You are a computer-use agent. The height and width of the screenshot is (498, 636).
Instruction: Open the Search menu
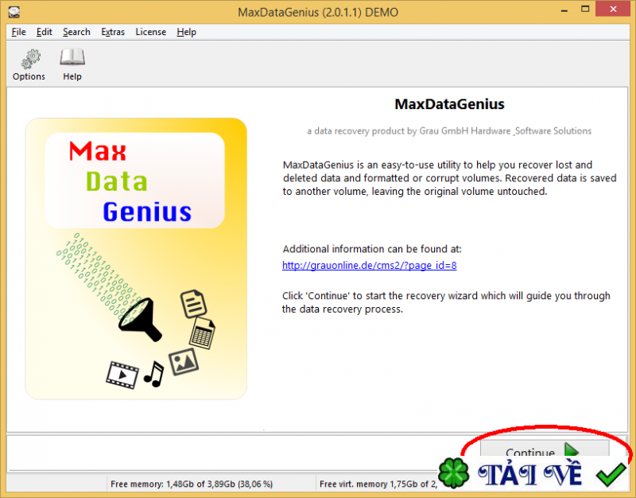coord(76,32)
